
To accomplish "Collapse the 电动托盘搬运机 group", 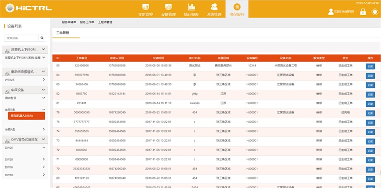I will pos(43,72).
